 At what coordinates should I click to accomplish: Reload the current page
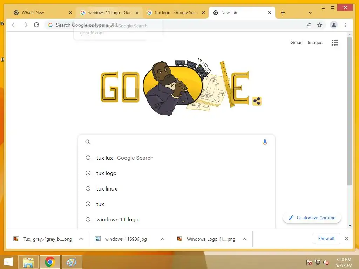coord(36,25)
